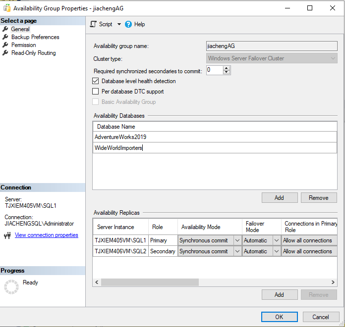The image size is (345, 327).
Task: Open the Backup Preferences page
Action: point(35,37)
